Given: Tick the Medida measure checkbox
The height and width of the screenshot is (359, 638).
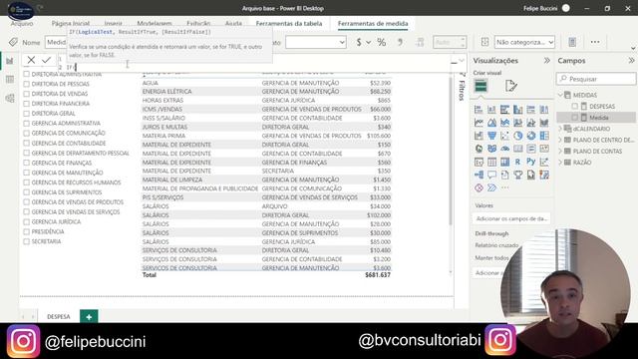Looking at the screenshot, I should point(575,118).
